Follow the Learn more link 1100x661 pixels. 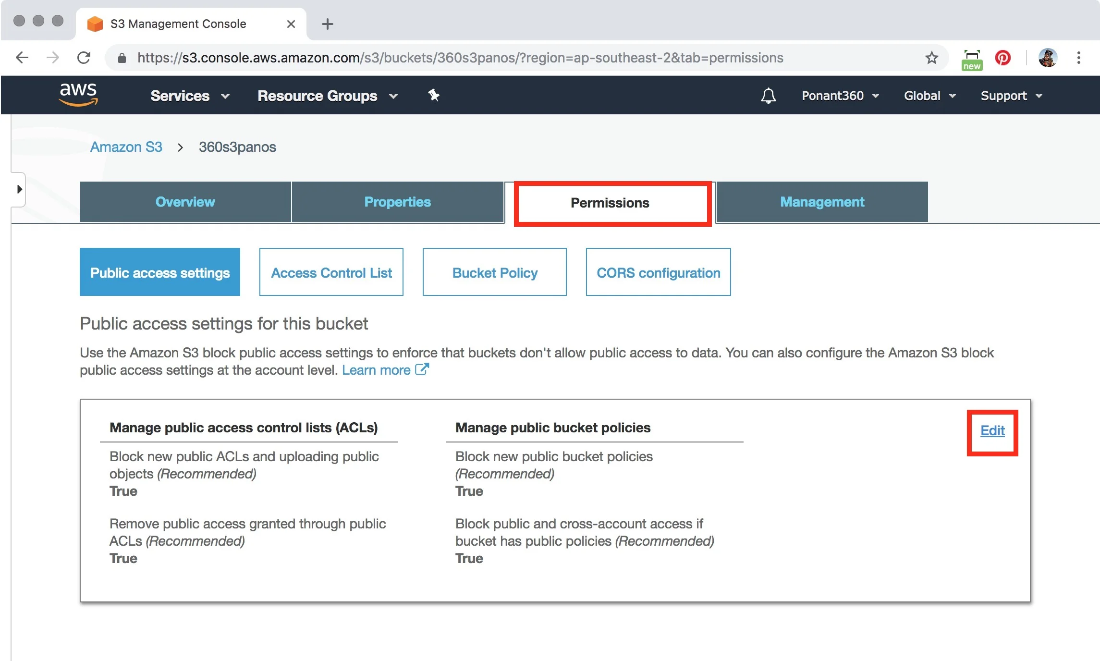tap(376, 370)
